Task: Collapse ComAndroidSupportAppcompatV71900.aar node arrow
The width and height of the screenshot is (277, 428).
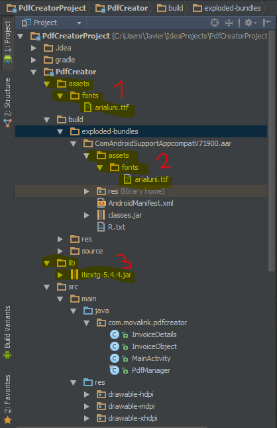Action: tap(73, 143)
